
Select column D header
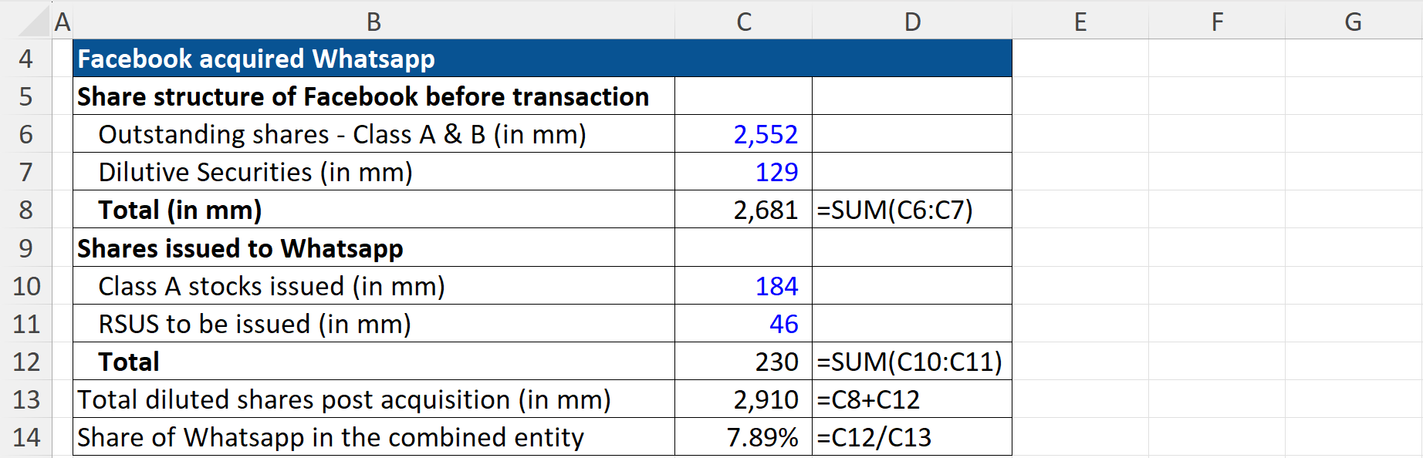[912, 21]
